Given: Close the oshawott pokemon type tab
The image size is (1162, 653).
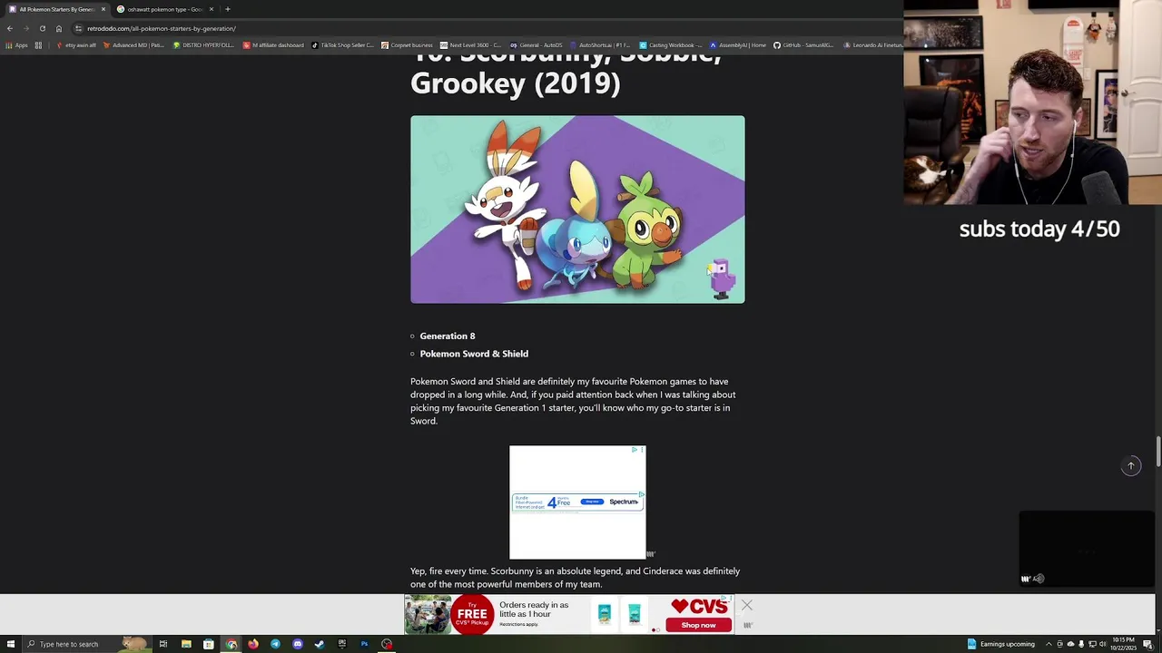Looking at the screenshot, I should click(x=212, y=9).
